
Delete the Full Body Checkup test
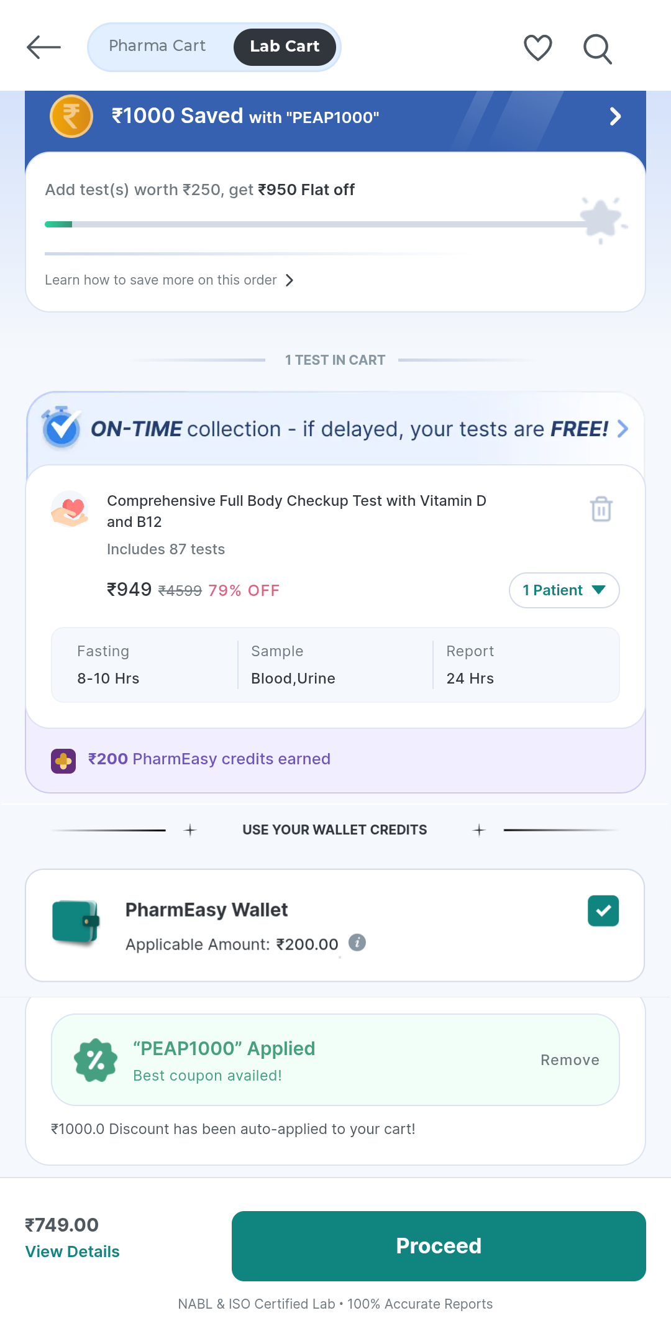[x=601, y=509]
